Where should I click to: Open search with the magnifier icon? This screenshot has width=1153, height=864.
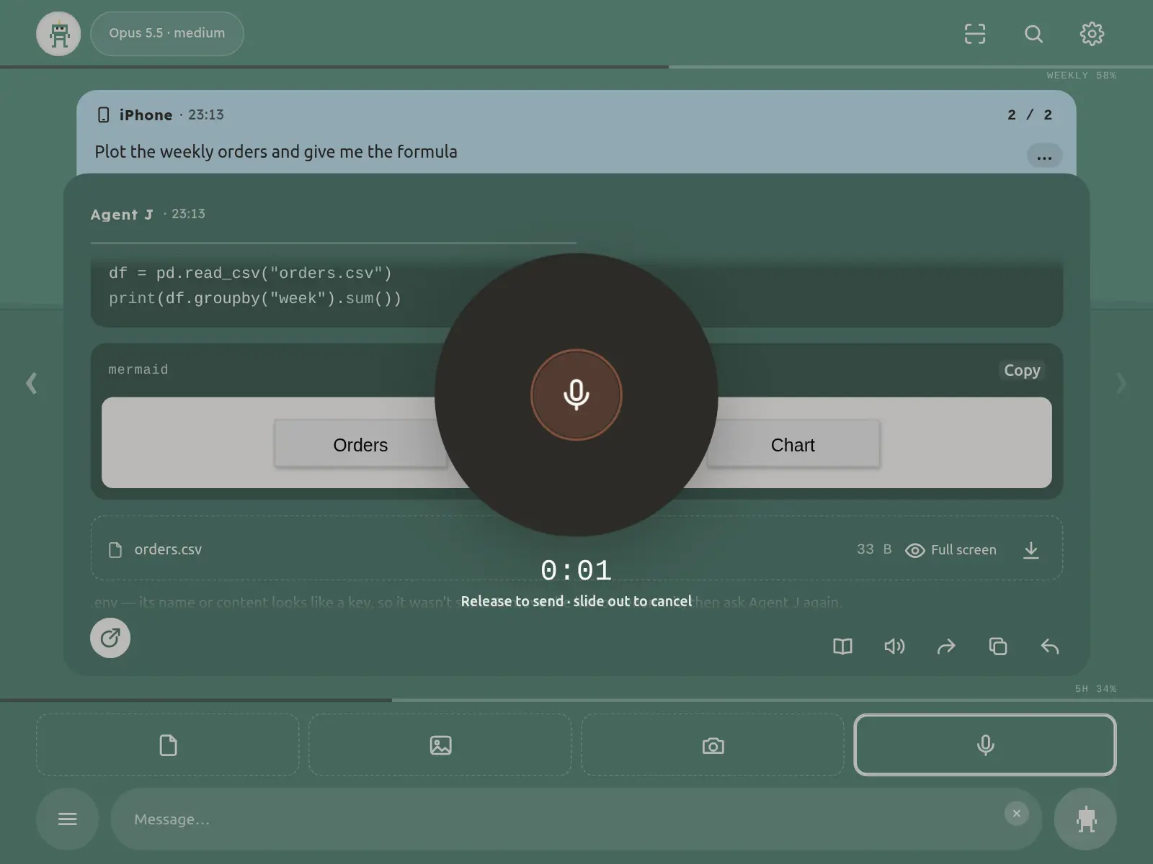coord(1033,34)
